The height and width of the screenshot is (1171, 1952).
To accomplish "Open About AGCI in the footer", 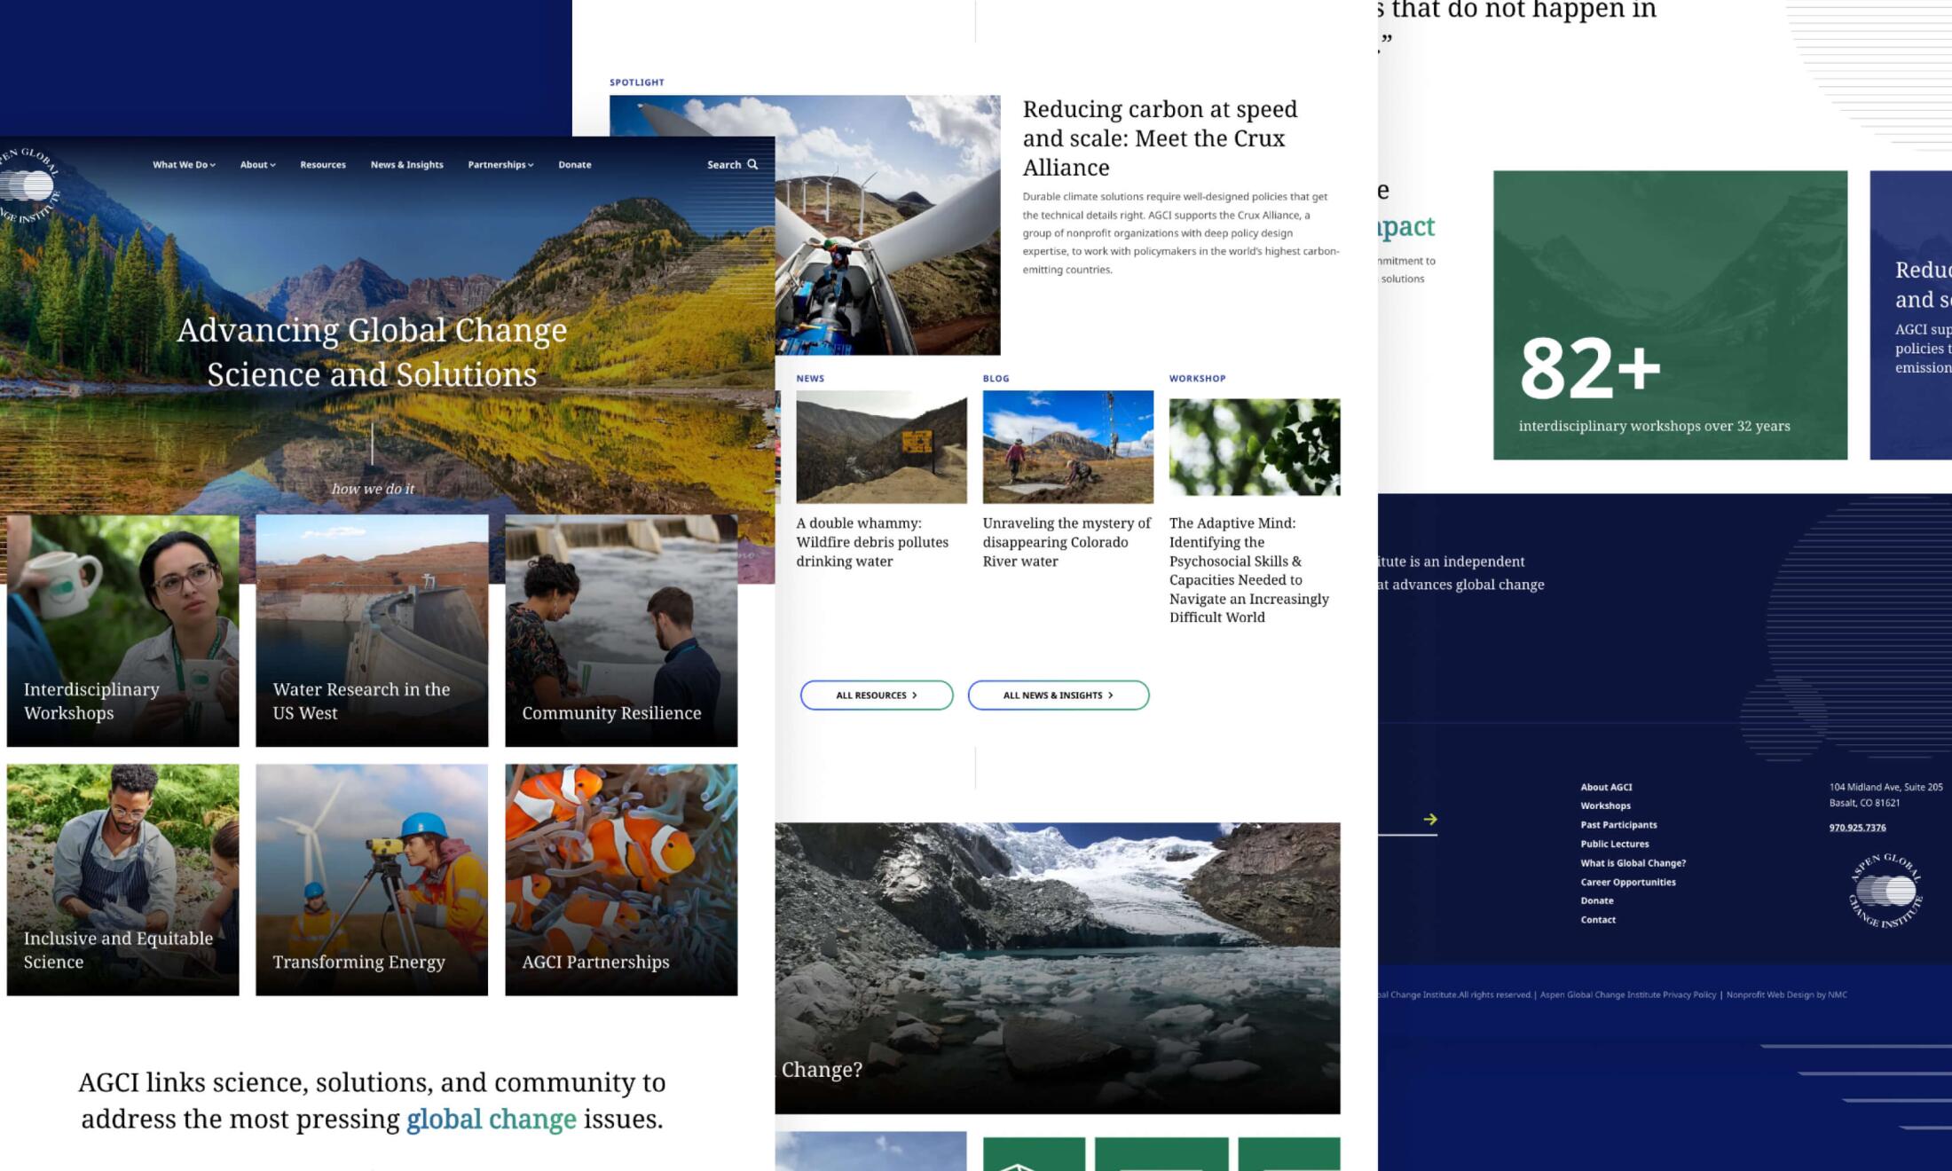I will click(x=1606, y=787).
